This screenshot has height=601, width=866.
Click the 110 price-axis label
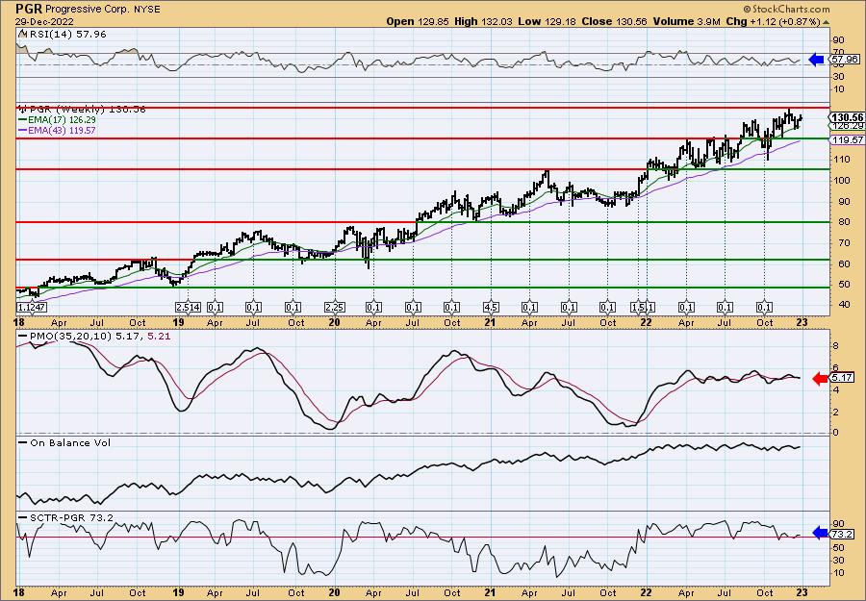click(x=840, y=159)
